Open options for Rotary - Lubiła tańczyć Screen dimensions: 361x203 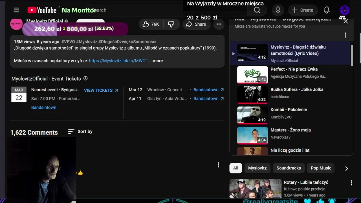tap(351, 183)
